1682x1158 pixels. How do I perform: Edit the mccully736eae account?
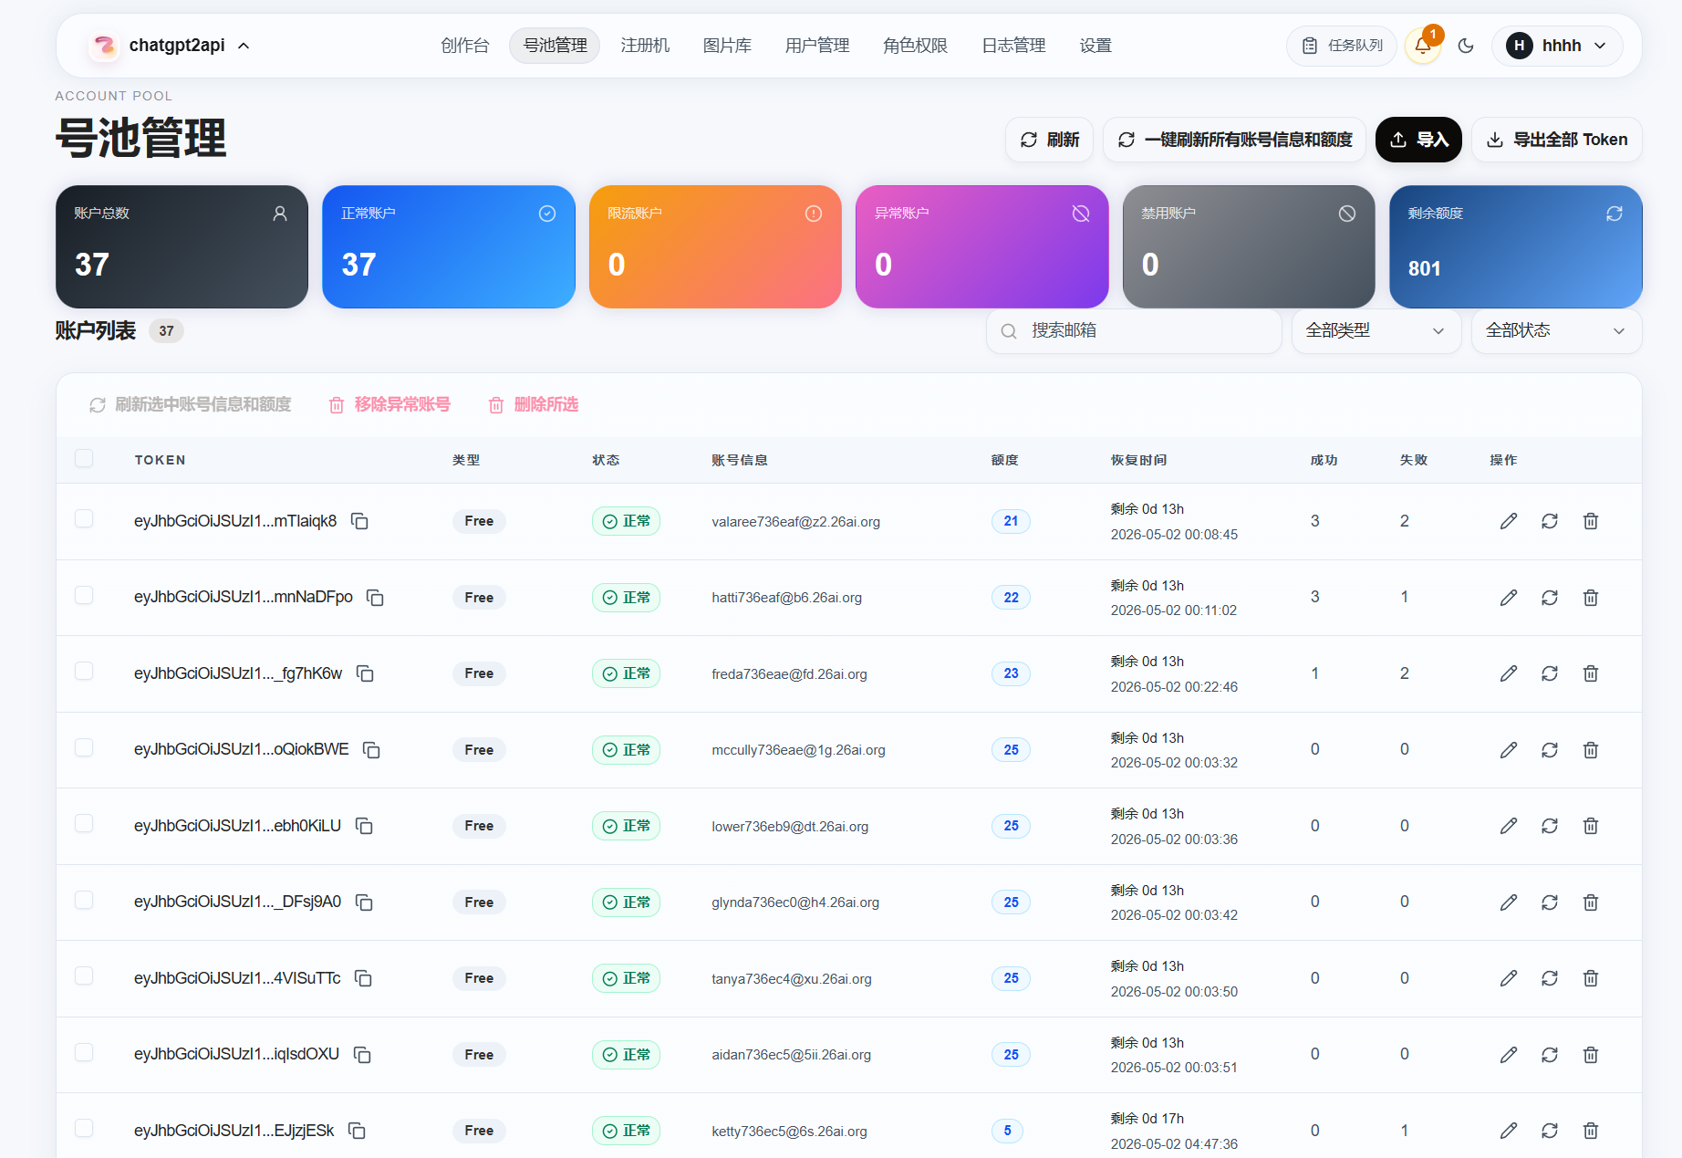[1509, 750]
